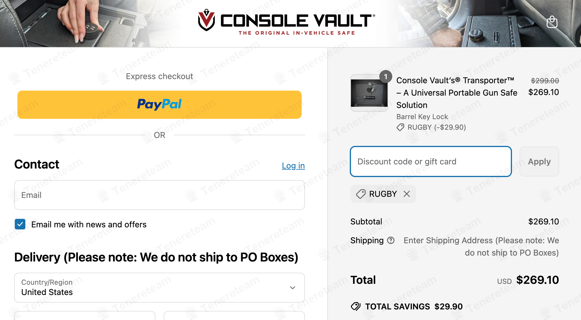Click the Console Vault Transporter product title

coord(457,93)
